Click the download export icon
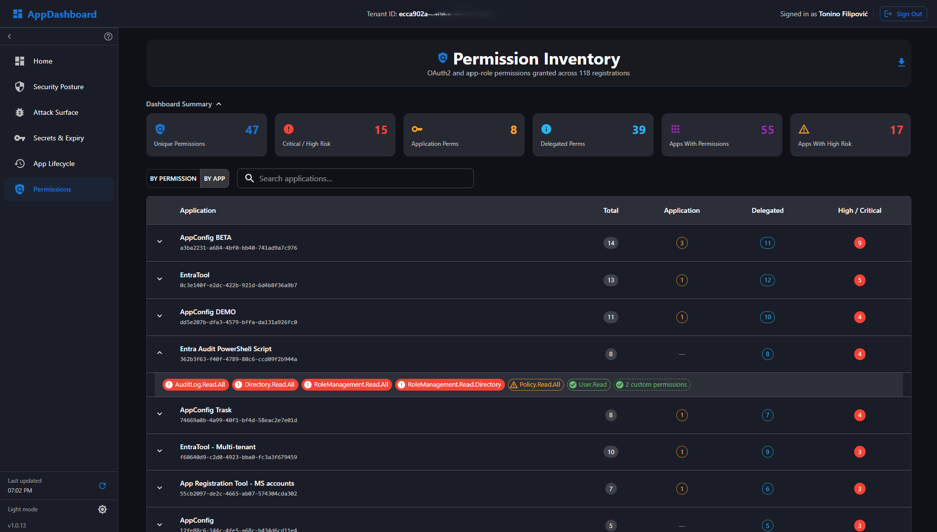Image resolution: width=937 pixels, height=532 pixels. coord(901,63)
